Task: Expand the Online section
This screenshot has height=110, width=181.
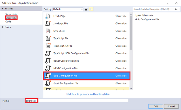Action: point(3,27)
